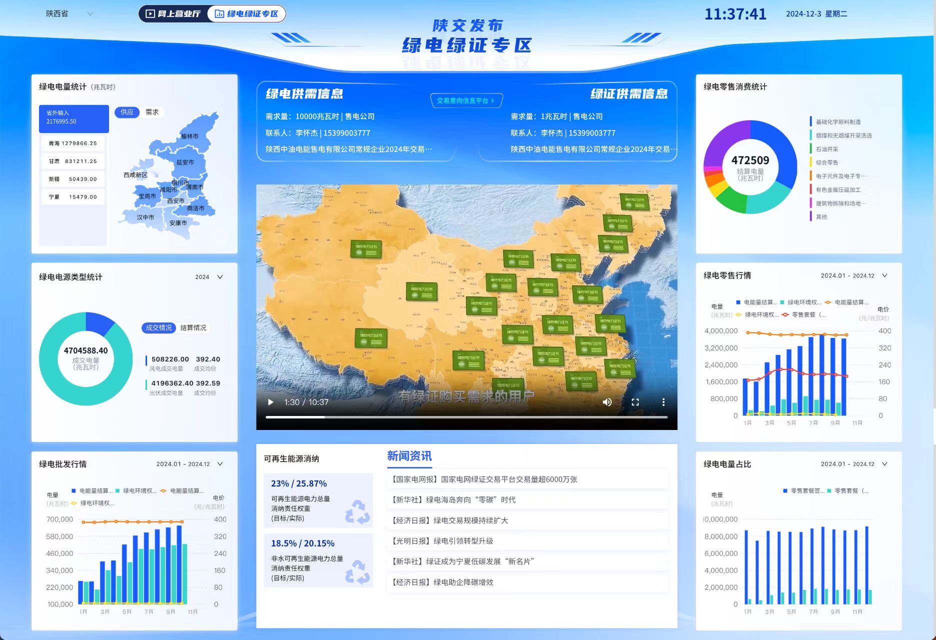
Task: Select the 成交情况 toggle
Action: point(159,328)
